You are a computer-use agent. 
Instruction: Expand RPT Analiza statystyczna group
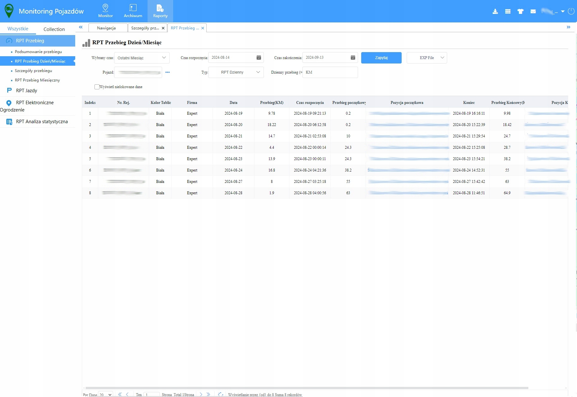(38, 122)
